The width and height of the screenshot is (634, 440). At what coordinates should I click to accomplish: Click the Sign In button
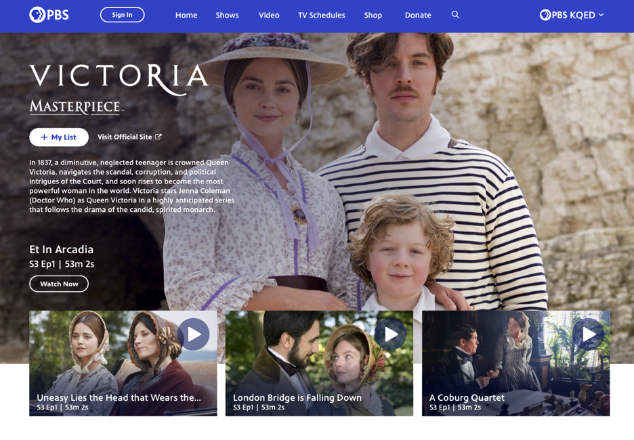coord(122,15)
